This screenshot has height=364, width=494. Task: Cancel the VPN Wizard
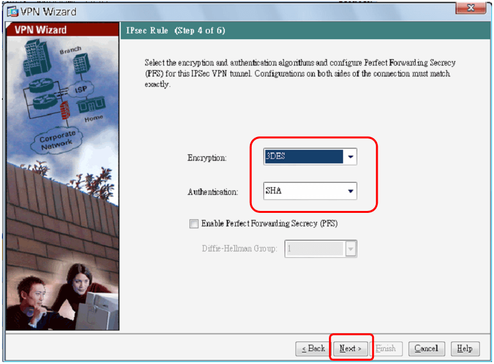click(427, 349)
